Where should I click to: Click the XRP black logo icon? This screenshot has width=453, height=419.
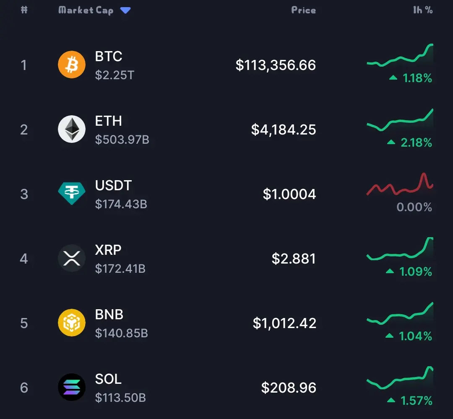tap(72, 258)
